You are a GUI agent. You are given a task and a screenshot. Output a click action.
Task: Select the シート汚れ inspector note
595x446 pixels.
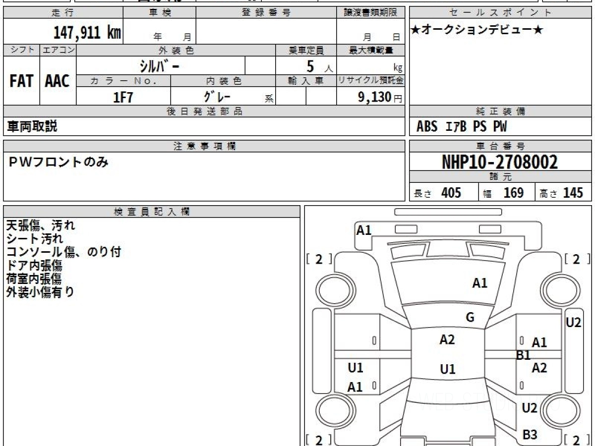coord(35,239)
